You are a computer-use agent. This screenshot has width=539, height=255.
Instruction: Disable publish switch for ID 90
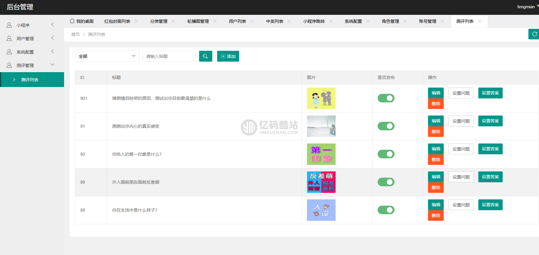[x=386, y=154]
